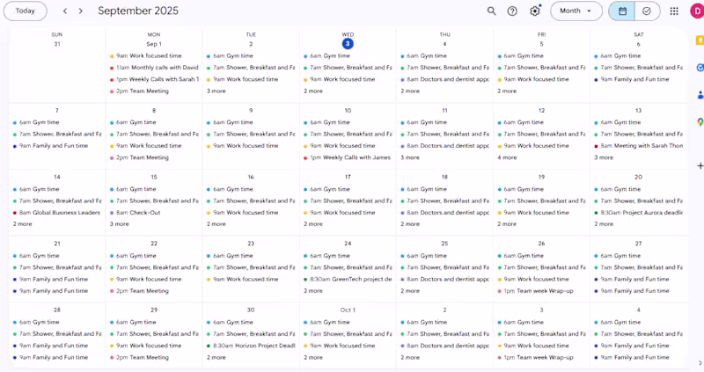Hide side panel with bottom chevron

pos(700,363)
